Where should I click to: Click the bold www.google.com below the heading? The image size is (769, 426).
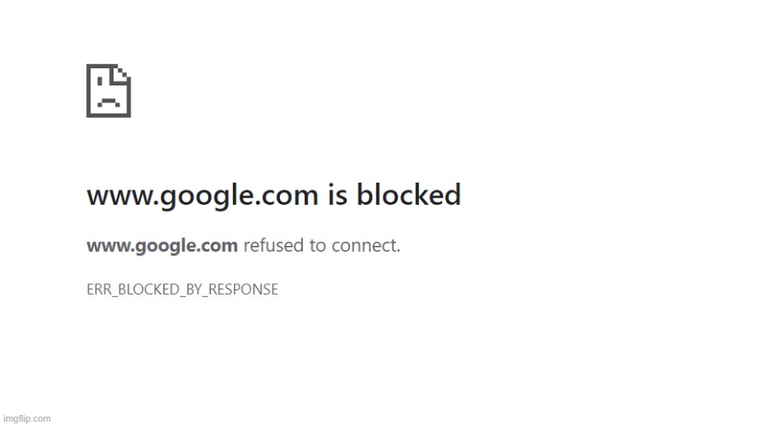(x=161, y=247)
